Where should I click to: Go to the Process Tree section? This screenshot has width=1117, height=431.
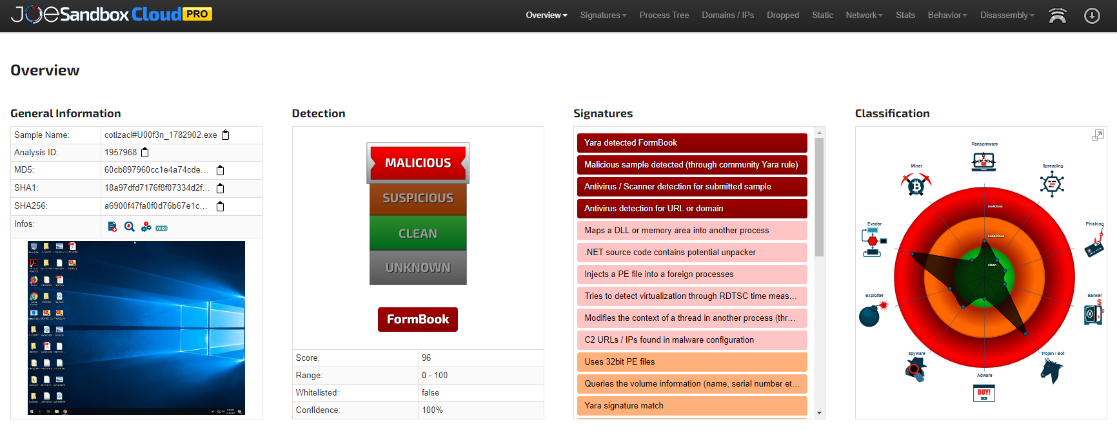(x=664, y=15)
